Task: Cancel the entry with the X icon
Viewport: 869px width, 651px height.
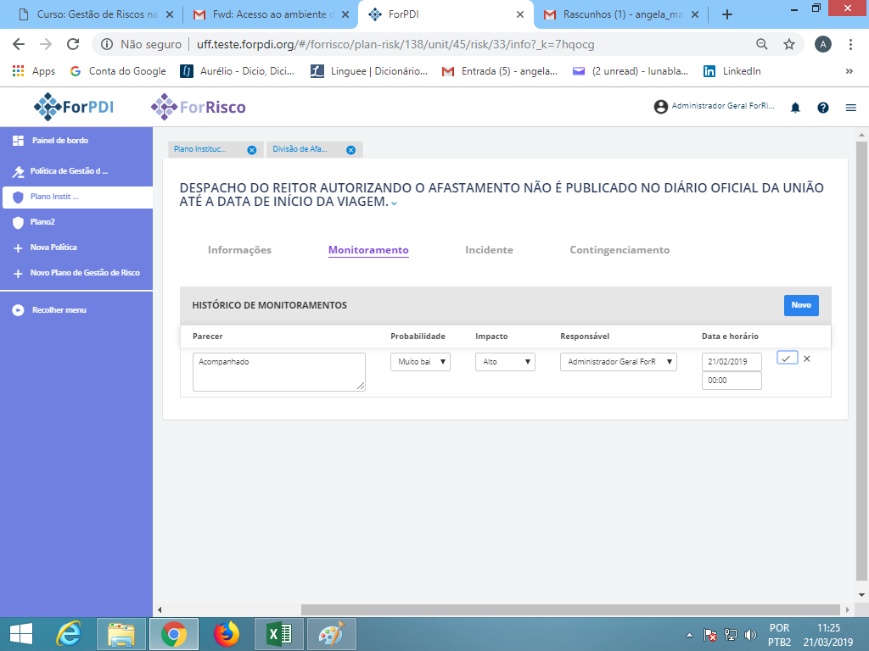Action: [x=805, y=359]
